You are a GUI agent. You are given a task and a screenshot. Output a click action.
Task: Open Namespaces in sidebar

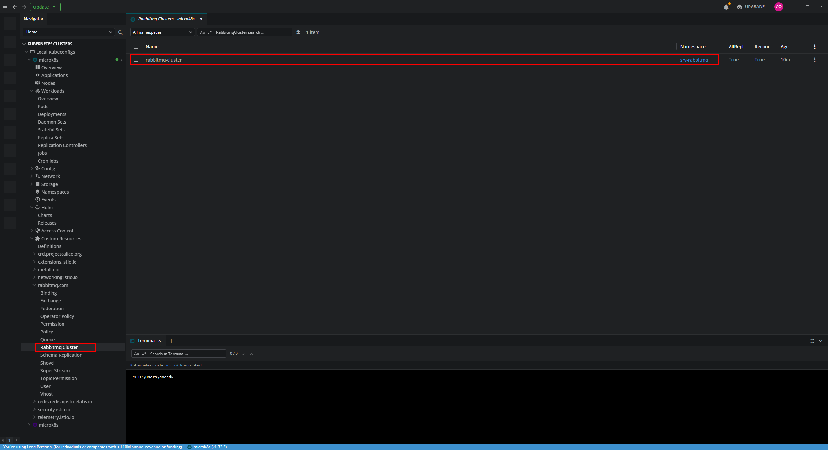[55, 192]
